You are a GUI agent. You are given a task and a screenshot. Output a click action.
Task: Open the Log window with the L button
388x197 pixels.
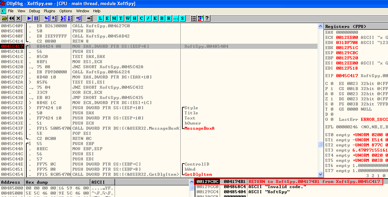click(101, 18)
